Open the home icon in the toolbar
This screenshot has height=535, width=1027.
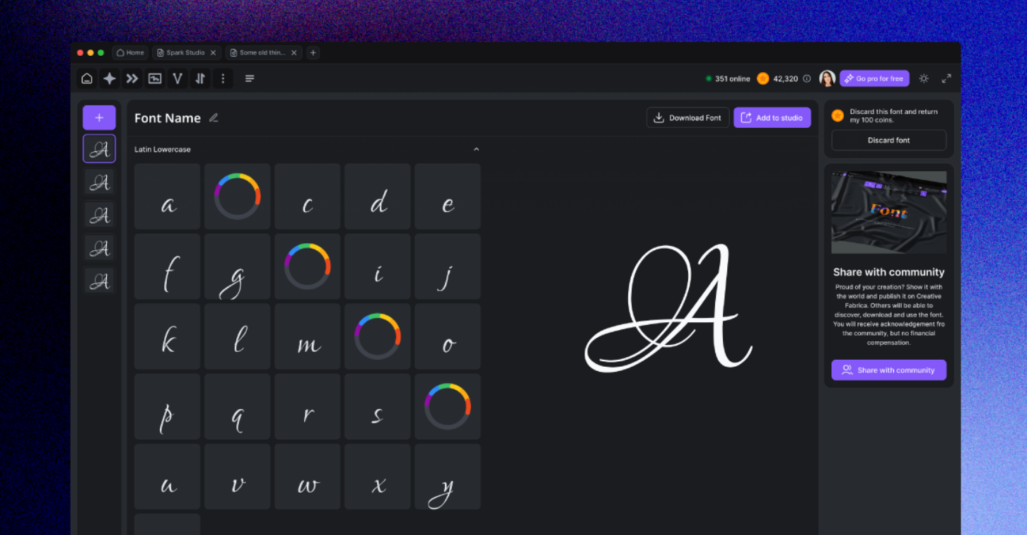[87, 78]
